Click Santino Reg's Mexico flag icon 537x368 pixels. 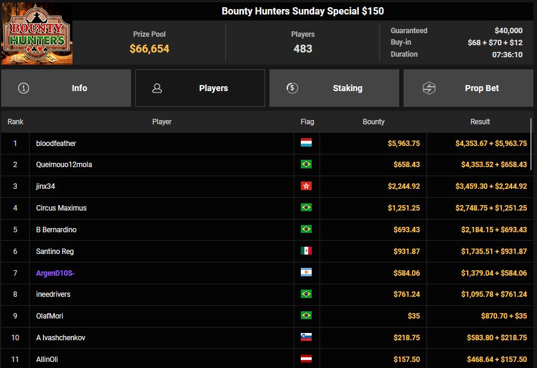(x=306, y=252)
